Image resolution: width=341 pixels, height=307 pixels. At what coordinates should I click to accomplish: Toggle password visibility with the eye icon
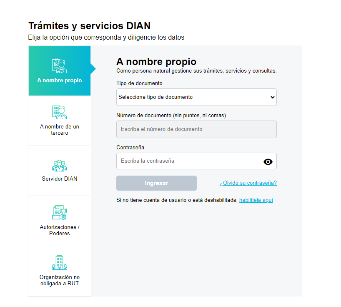[268, 162]
